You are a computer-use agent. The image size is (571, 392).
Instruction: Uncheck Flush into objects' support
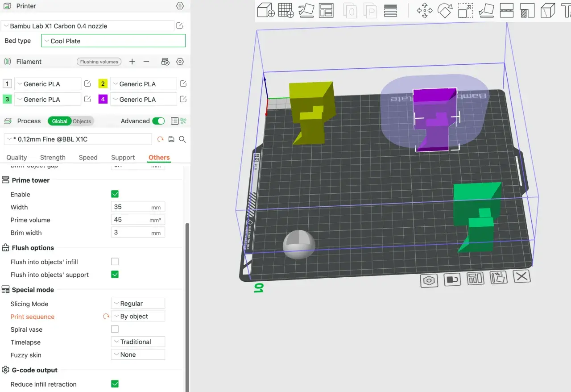point(115,274)
